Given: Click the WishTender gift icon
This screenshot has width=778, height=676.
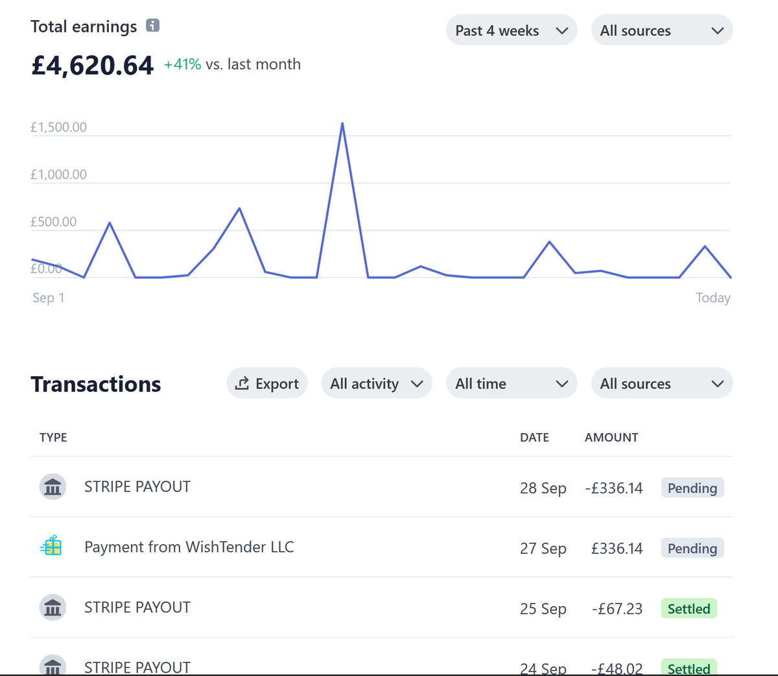Looking at the screenshot, I should [51, 546].
